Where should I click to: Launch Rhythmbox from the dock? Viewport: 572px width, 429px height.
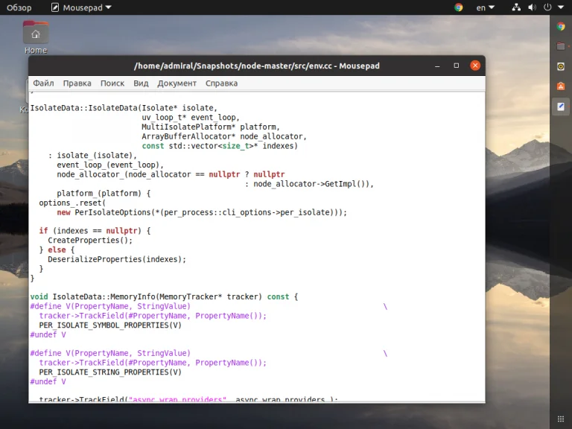coord(561,66)
